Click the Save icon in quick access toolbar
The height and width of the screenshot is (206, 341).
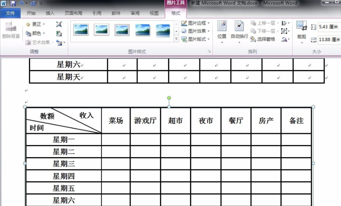pos(13,3)
